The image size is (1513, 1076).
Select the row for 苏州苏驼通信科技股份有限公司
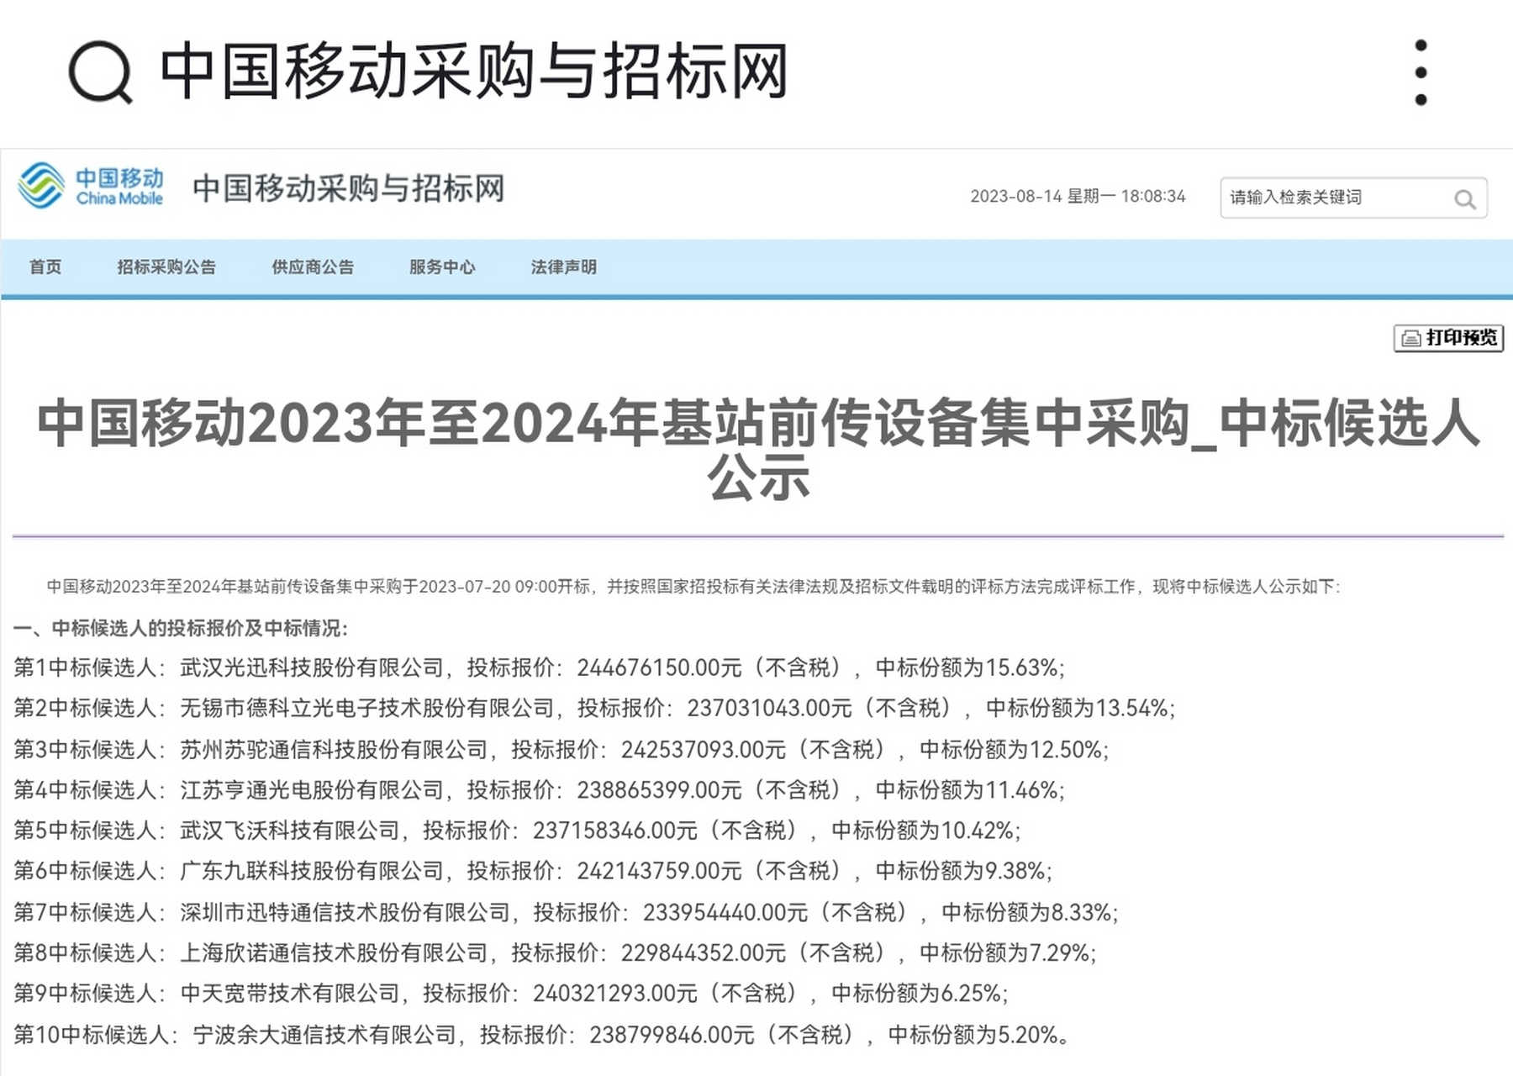(561, 749)
